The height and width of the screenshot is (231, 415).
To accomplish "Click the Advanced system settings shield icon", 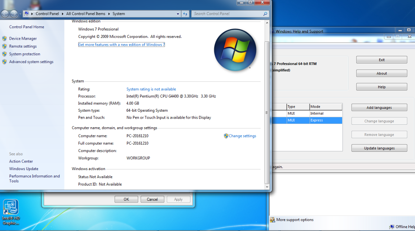I will point(4,62).
